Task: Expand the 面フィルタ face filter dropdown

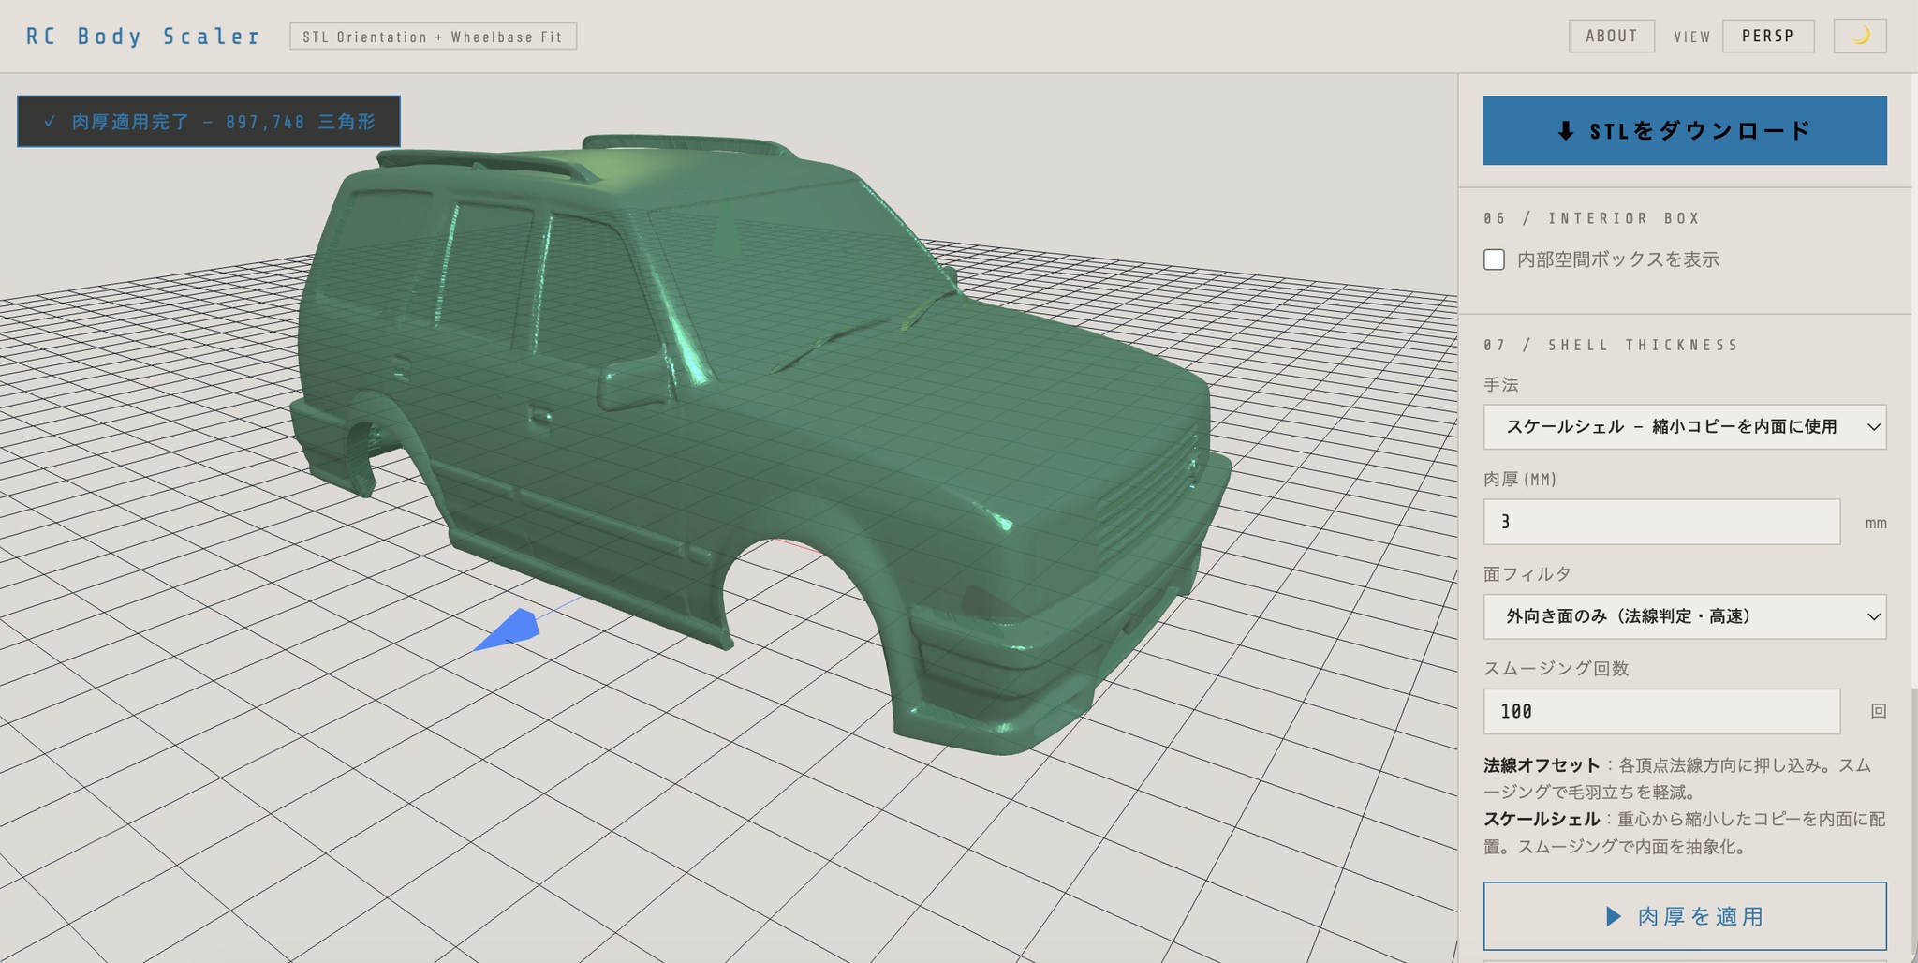Action: [1684, 616]
